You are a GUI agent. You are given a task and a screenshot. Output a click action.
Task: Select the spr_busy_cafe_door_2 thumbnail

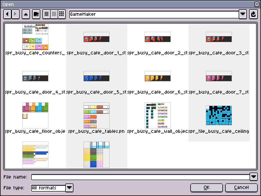(158, 37)
